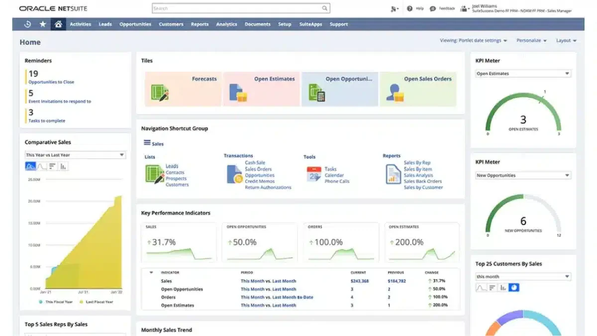Open the this month dropdown
The image size is (597, 336).
click(523, 277)
